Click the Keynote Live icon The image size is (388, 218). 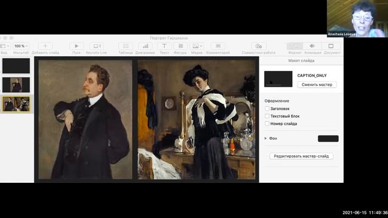click(96, 46)
